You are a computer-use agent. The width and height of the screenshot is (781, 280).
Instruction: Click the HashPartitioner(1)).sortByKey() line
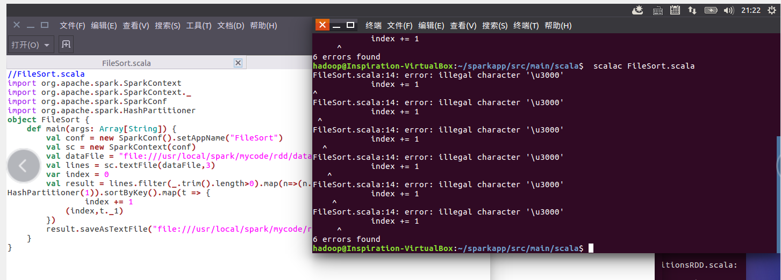point(109,193)
